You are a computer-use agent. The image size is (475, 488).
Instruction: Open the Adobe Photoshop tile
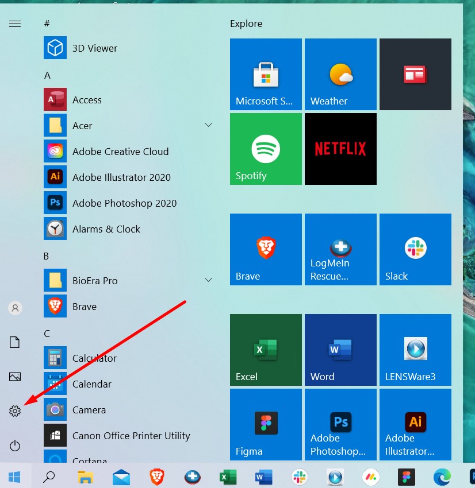point(340,424)
